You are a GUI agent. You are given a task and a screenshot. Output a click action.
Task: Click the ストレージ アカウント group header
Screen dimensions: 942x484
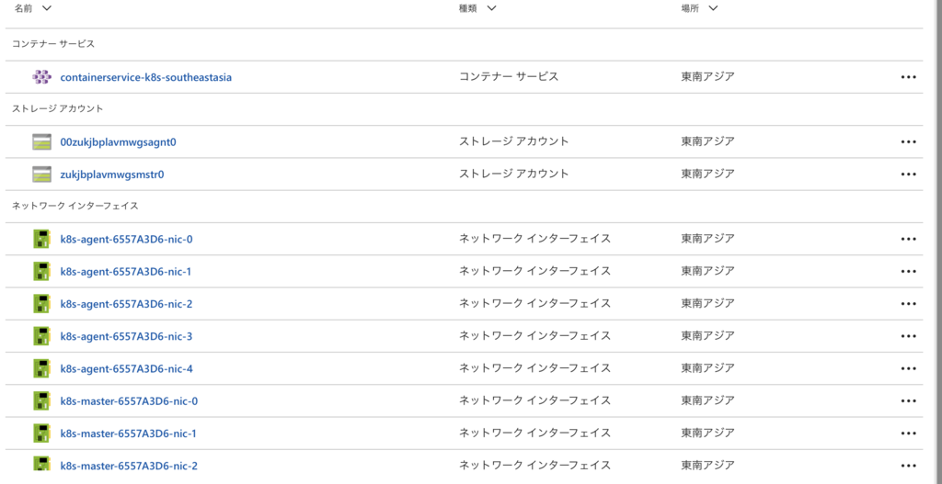tap(57, 108)
